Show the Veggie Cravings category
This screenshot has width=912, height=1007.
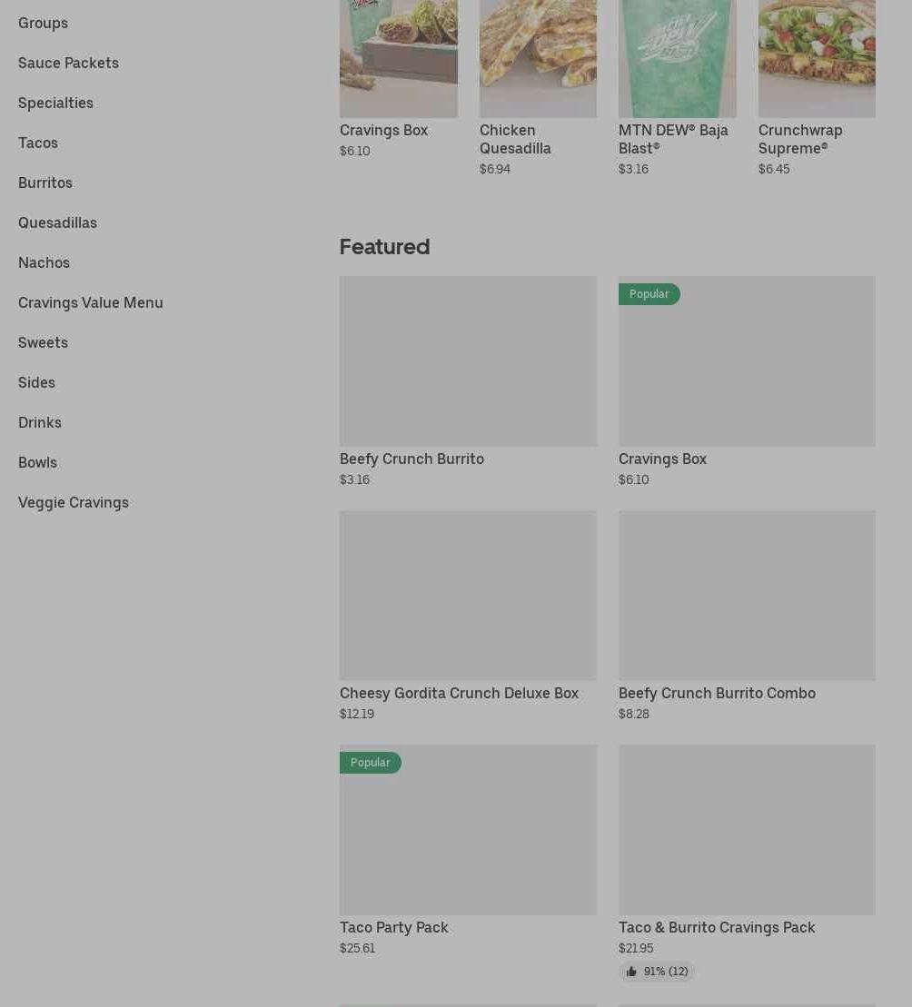(x=74, y=502)
